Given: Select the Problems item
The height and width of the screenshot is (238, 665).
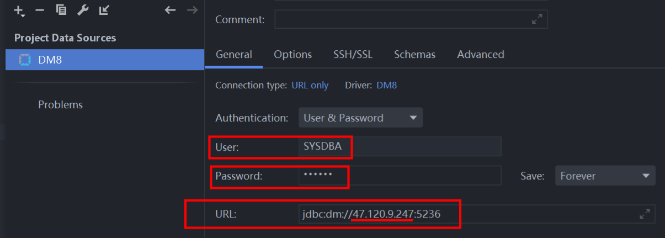Looking at the screenshot, I should [60, 104].
